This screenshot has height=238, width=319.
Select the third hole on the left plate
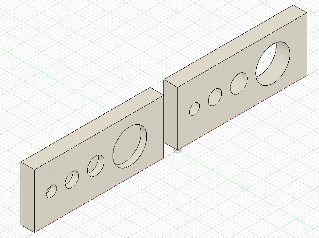pyautogui.click(x=96, y=166)
